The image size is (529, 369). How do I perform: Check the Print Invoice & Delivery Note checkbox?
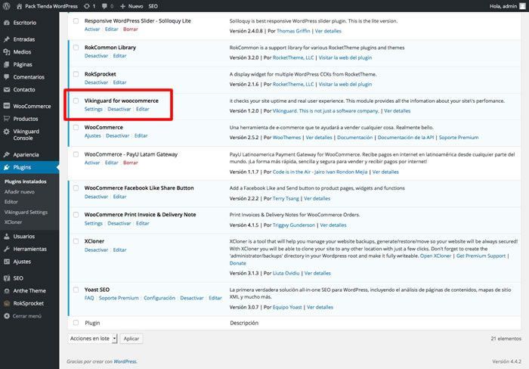(76, 215)
